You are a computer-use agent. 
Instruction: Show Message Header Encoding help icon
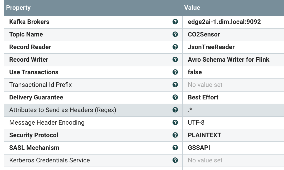pos(175,123)
